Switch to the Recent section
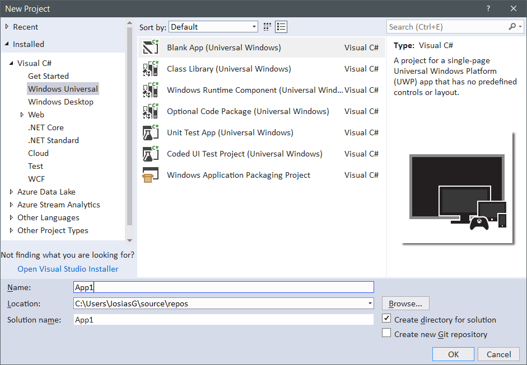The width and height of the screenshot is (527, 365). point(25,26)
